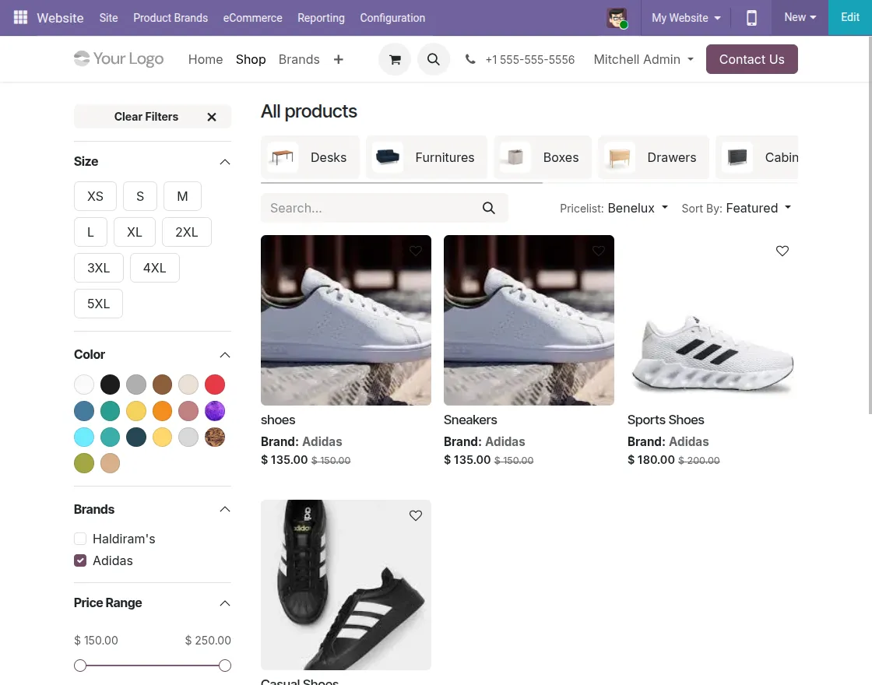Open the New dropdown
This screenshot has height=685, width=872.
click(800, 18)
